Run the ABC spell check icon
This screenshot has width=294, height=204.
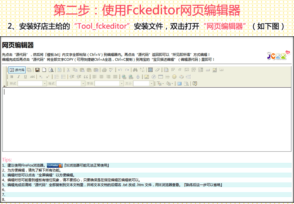[x=111, y=70]
